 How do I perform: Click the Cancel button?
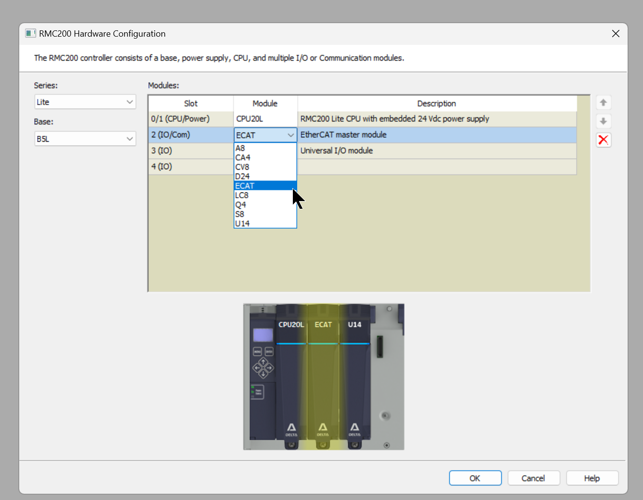click(534, 478)
